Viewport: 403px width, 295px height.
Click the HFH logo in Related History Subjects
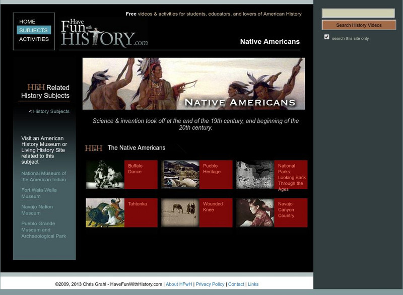[36, 87]
